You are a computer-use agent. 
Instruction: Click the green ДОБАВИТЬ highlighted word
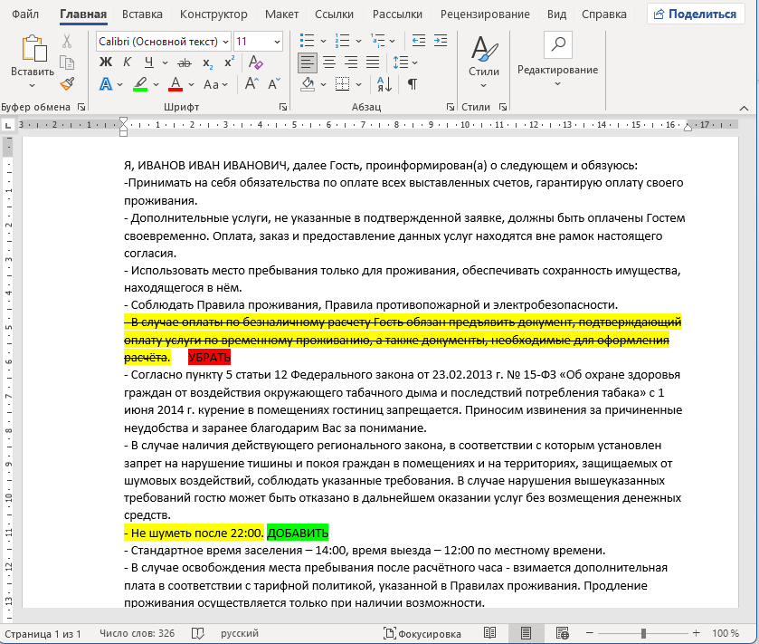pos(298,533)
